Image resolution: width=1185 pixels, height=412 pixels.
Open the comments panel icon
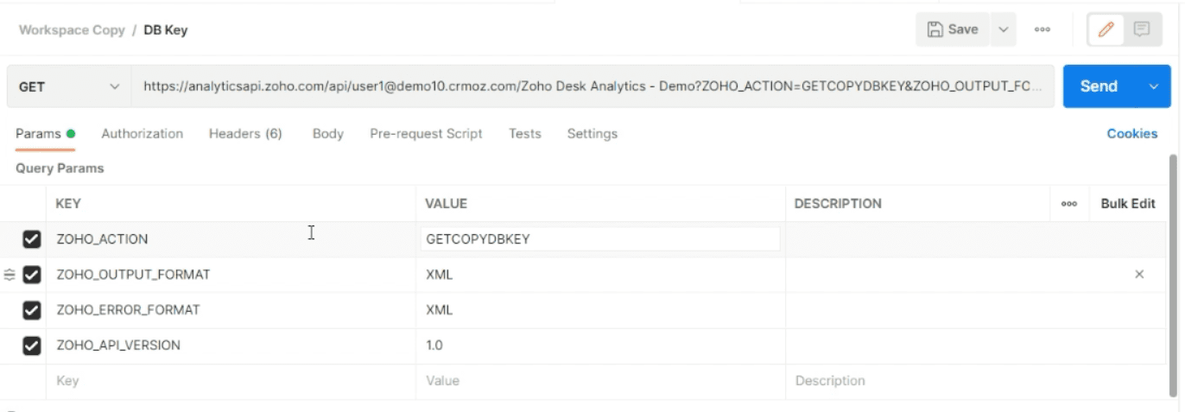[1142, 29]
